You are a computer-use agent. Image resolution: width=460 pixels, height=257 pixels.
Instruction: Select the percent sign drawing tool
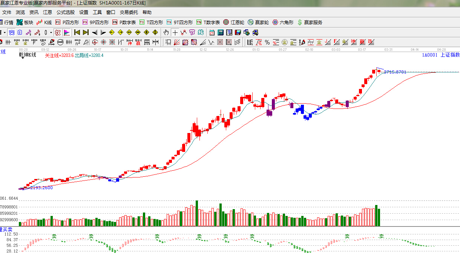tap(267, 42)
